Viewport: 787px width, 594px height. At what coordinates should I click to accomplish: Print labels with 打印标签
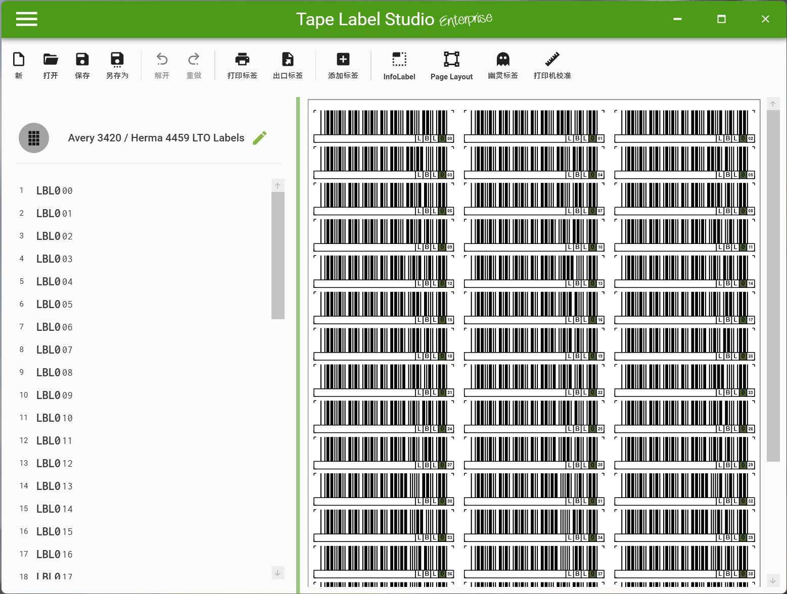[x=242, y=66]
